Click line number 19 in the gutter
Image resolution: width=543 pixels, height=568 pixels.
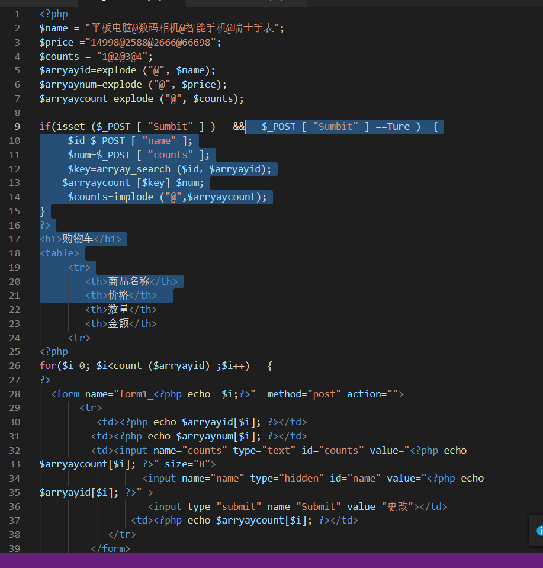click(14, 267)
